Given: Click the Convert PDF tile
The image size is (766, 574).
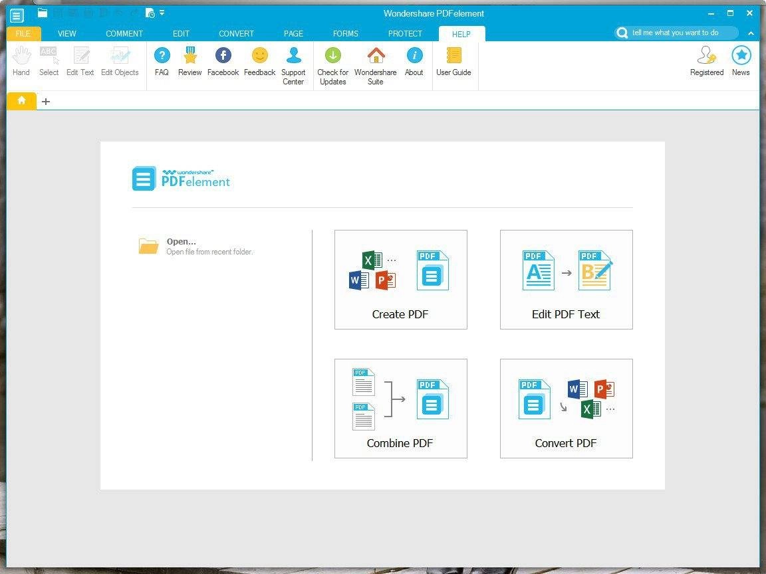Looking at the screenshot, I should click(x=567, y=409).
